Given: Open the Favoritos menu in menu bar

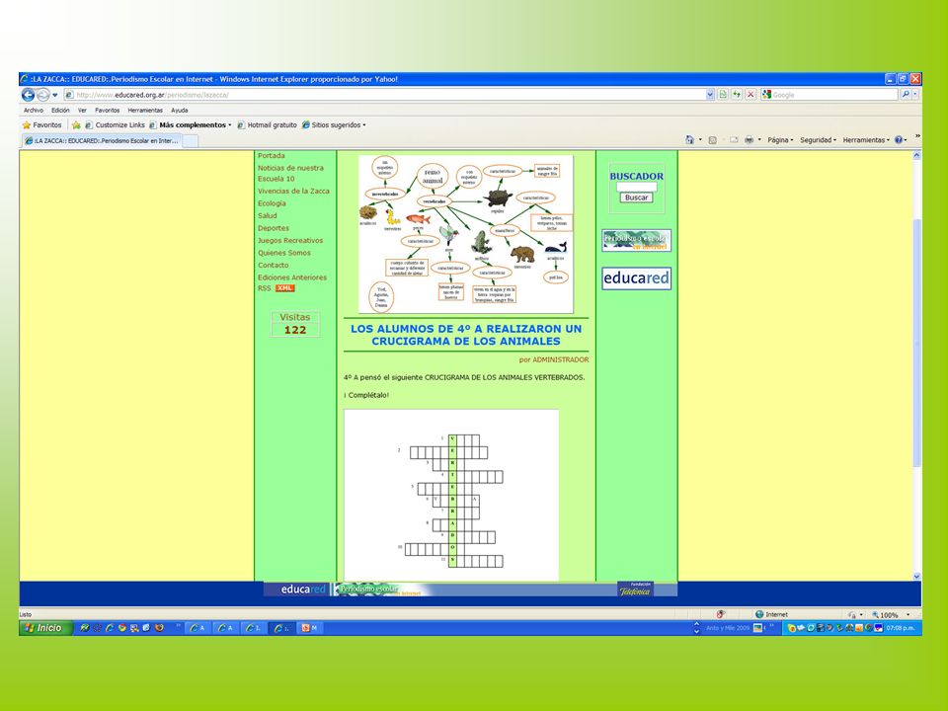Looking at the screenshot, I should coord(107,111).
